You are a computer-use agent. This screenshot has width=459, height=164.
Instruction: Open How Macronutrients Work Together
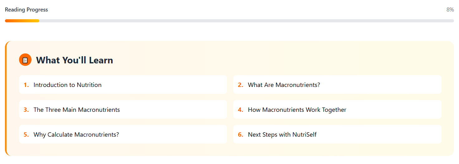tap(297, 110)
